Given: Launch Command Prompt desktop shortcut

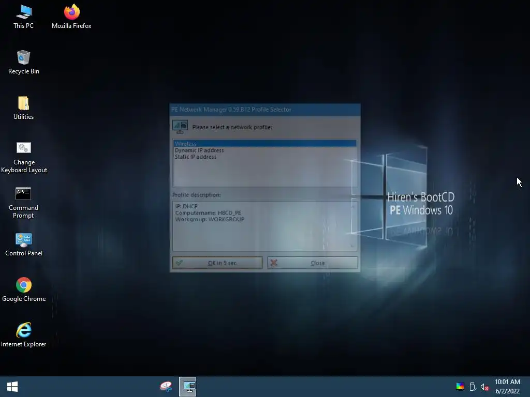Looking at the screenshot, I should [x=23, y=203].
